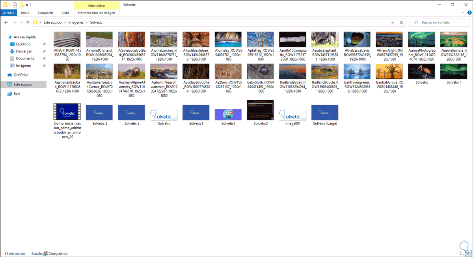This screenshot has width=473, height=257.
Task: Refresh the Solvetic folder view
Action: pos(402,22)
